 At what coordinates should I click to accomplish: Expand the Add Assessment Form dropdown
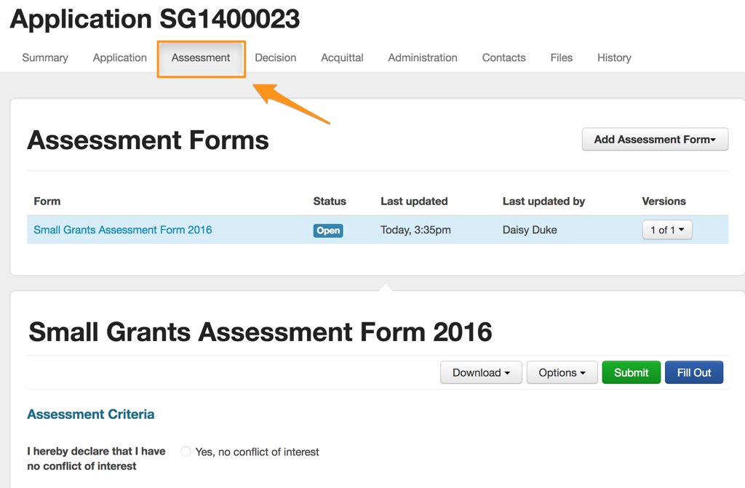(x=655, y=140)
